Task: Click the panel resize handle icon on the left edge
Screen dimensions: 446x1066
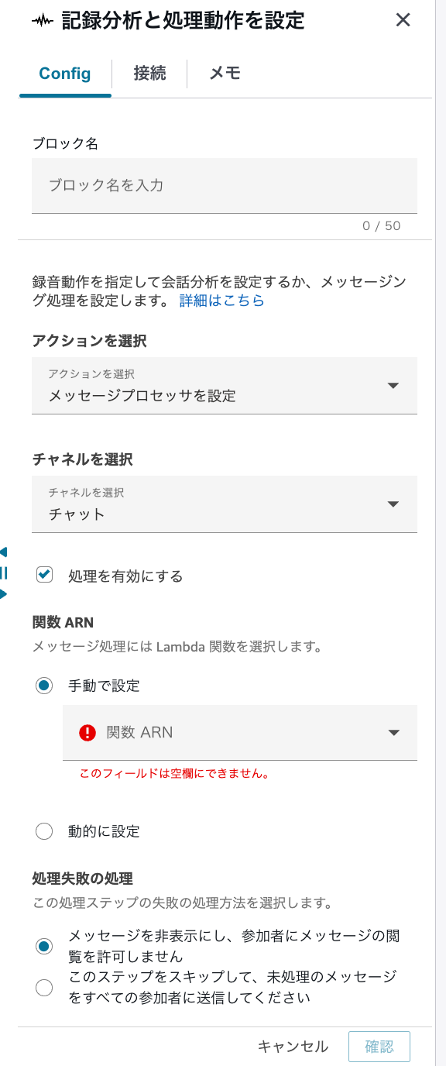Action: click(5, 573)
